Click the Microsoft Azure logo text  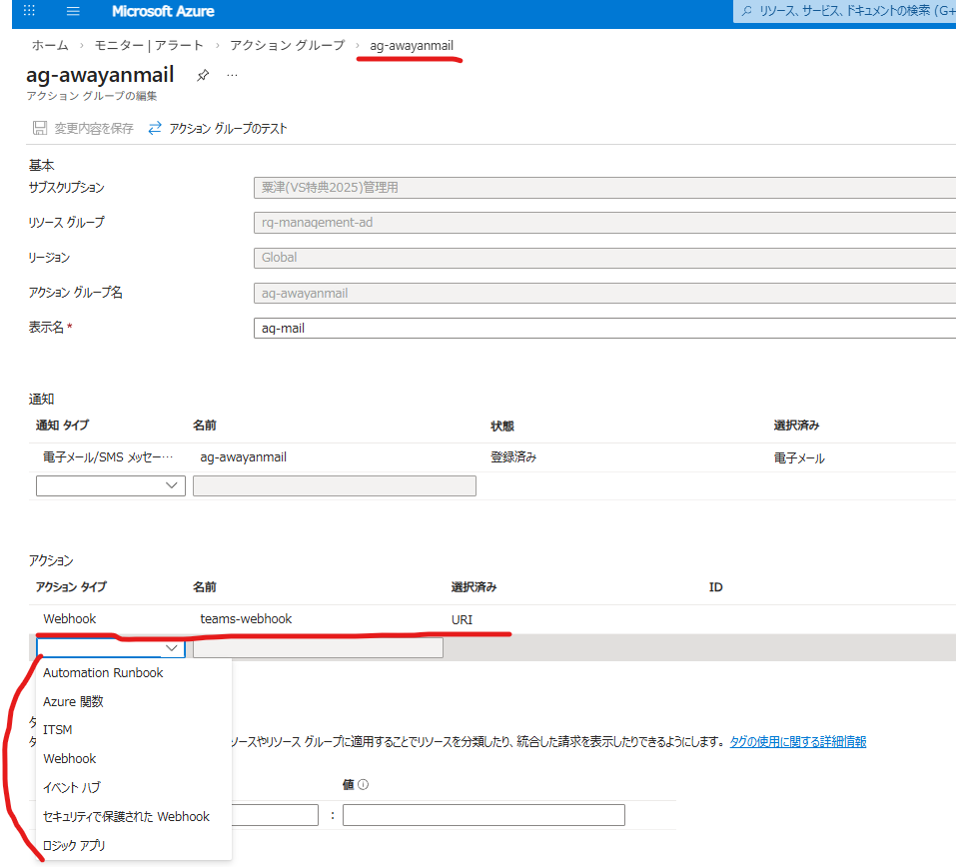click(163, 11)
